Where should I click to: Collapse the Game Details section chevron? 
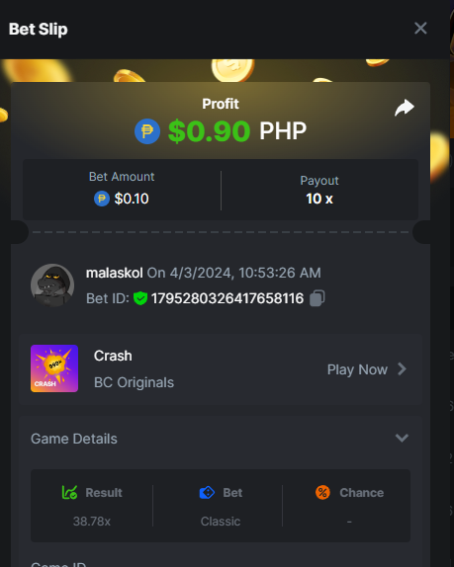point(402,438)
